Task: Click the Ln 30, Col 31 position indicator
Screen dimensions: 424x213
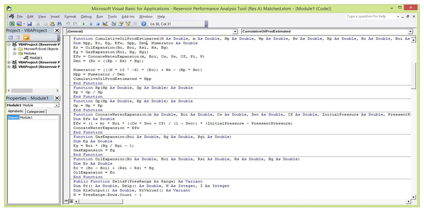Action: (161, 24)
